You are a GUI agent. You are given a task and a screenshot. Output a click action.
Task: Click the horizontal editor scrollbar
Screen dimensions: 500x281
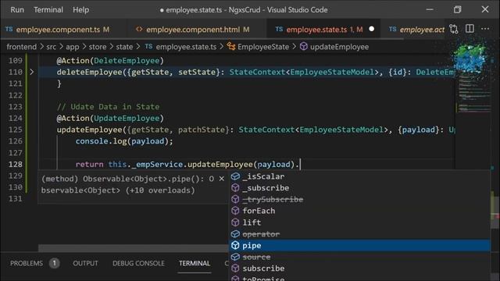[134, 247]
